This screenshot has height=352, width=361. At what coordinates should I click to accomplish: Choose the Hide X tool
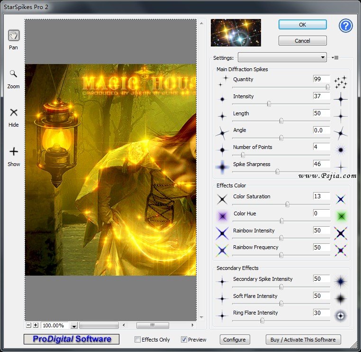(x=14, y=112)
